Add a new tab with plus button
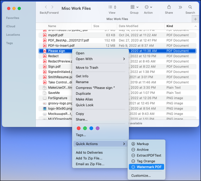The height and width of the screenshot is (181, 201). [195, 19]
